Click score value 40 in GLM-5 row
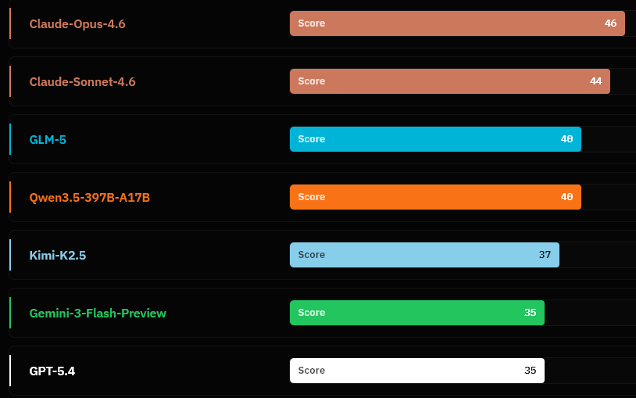This screenshot has height=398, width=636. pos(566,139)
